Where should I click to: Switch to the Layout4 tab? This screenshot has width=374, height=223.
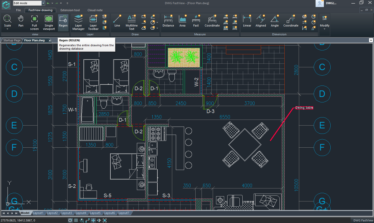coord(81,213)
